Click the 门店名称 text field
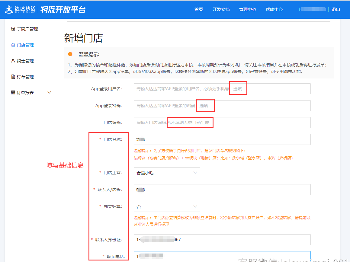This screenshot has height=262, width=350. (x=222, y=139)
